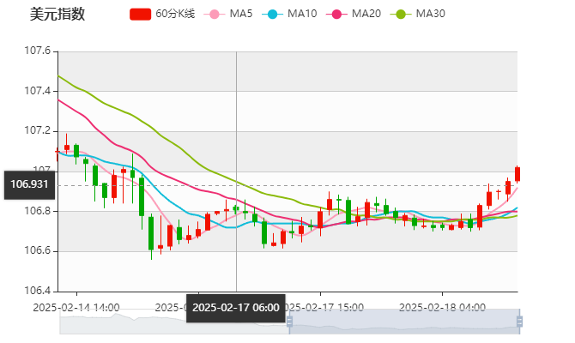Select the last red candle at far right
Image resolution: width=575 pixels, height=343 pixels.
tap(517, 174)
